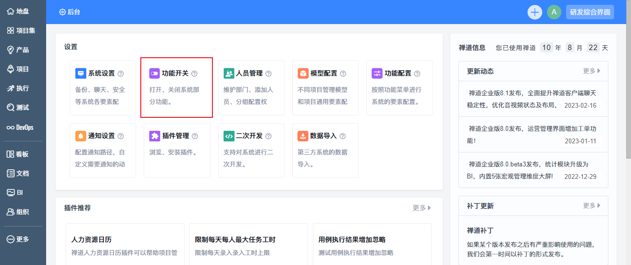The height and width of the screenshot is (265, 631).
Task: Click the round plus button in header
Action: click(x=535, y=12)
